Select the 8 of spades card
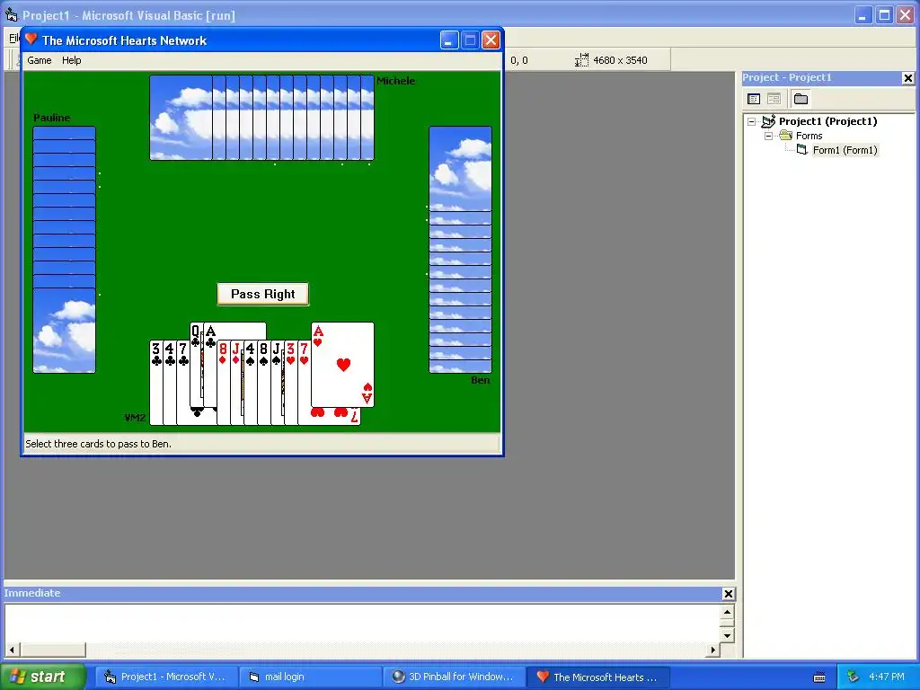920x690 pixels. (263, 381)
